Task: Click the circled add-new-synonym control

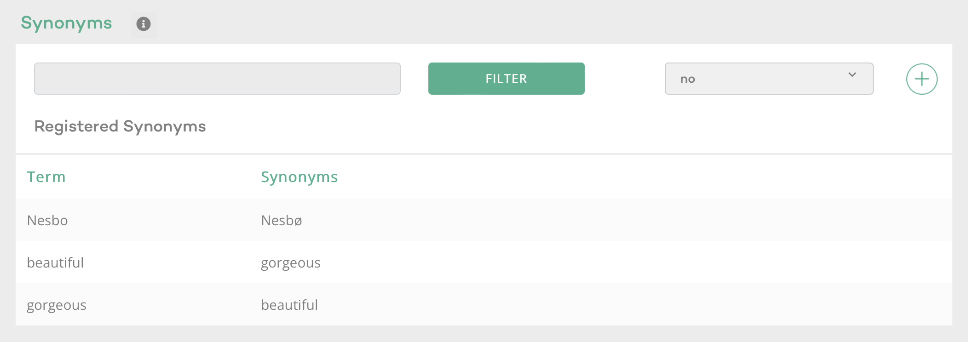Action: click(921, 79)
